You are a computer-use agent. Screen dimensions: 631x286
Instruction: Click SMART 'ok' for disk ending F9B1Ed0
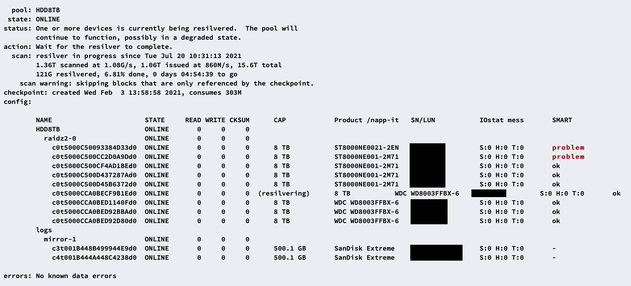coord(617,193)
